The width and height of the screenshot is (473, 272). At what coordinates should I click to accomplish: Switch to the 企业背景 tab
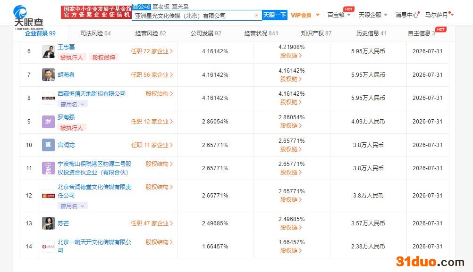point(40,33)
